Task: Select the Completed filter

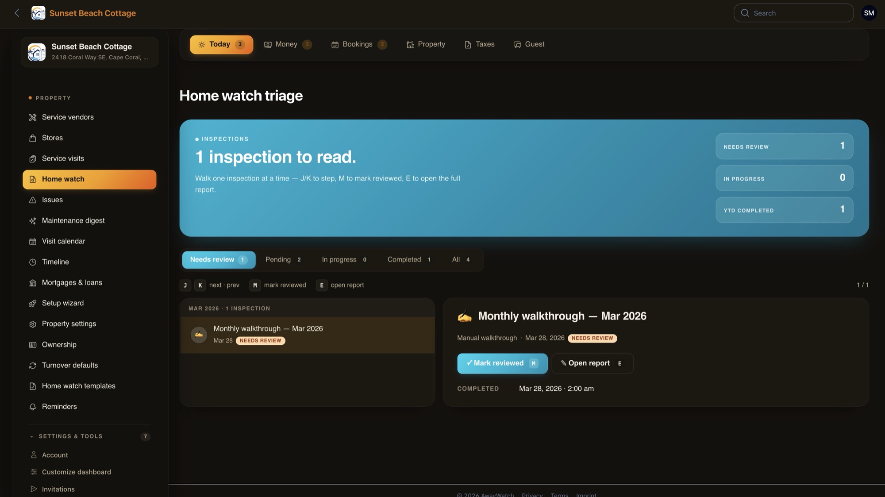Action: point(409,260)
